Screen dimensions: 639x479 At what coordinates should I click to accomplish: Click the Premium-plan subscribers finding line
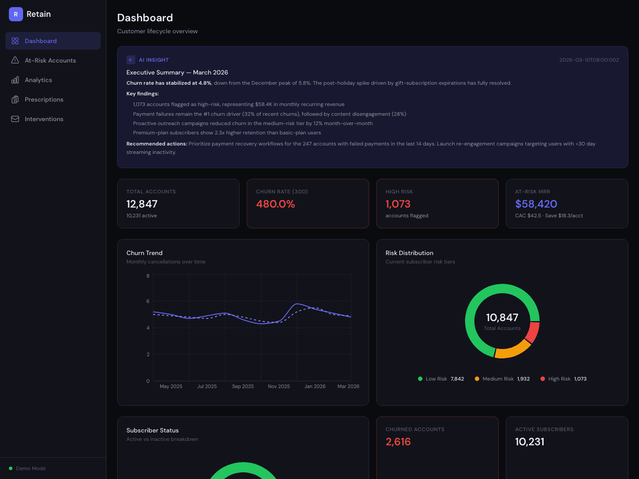click(x=227, y=133)
